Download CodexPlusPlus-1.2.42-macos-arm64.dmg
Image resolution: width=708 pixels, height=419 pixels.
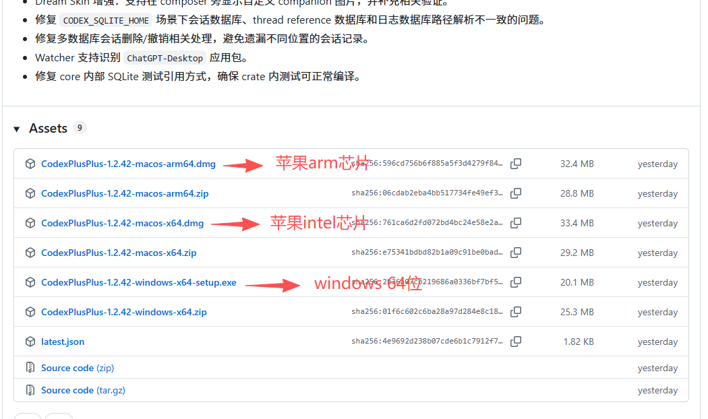tap(128, 164)
